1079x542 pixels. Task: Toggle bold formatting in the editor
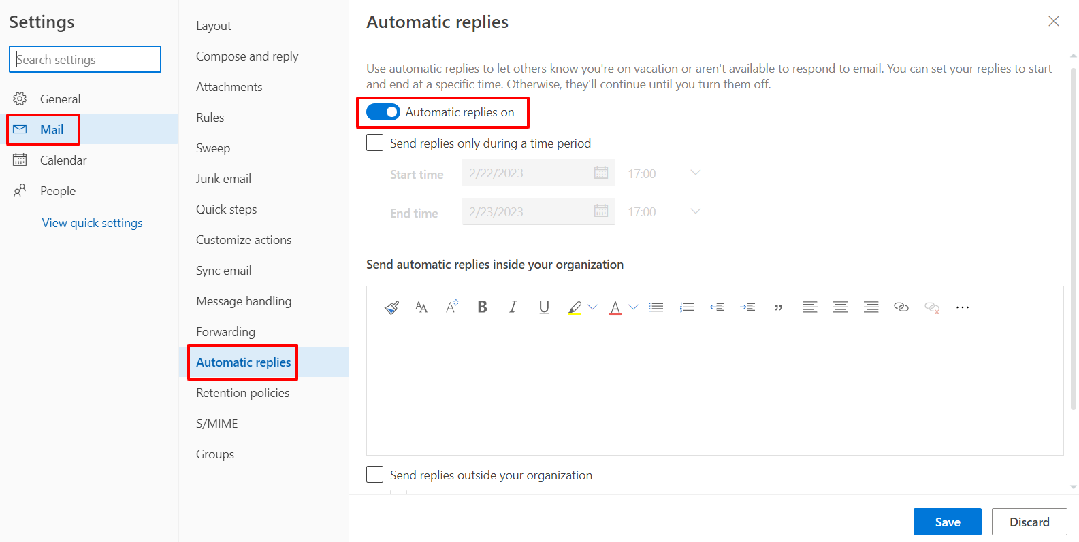point(482,307)
